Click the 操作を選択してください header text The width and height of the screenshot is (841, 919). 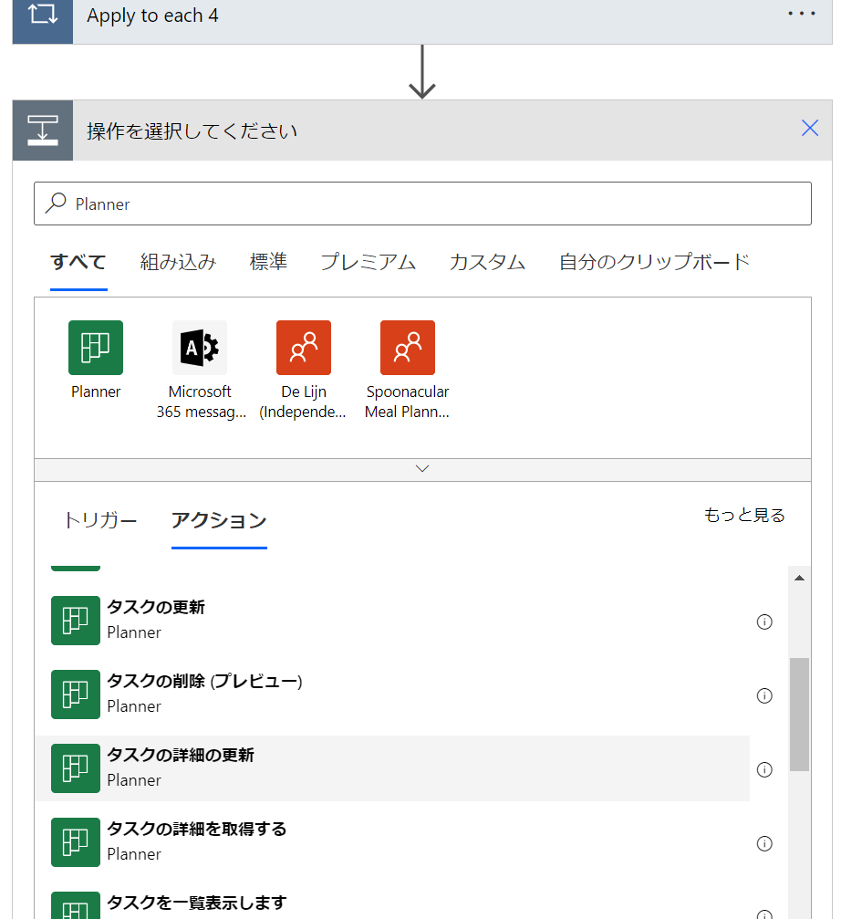pyautogui.click(x=192, y=131)
